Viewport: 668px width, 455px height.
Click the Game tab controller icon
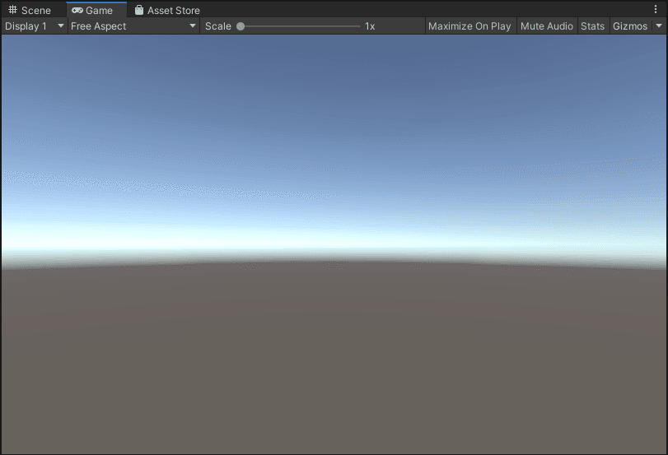[77, 10]
